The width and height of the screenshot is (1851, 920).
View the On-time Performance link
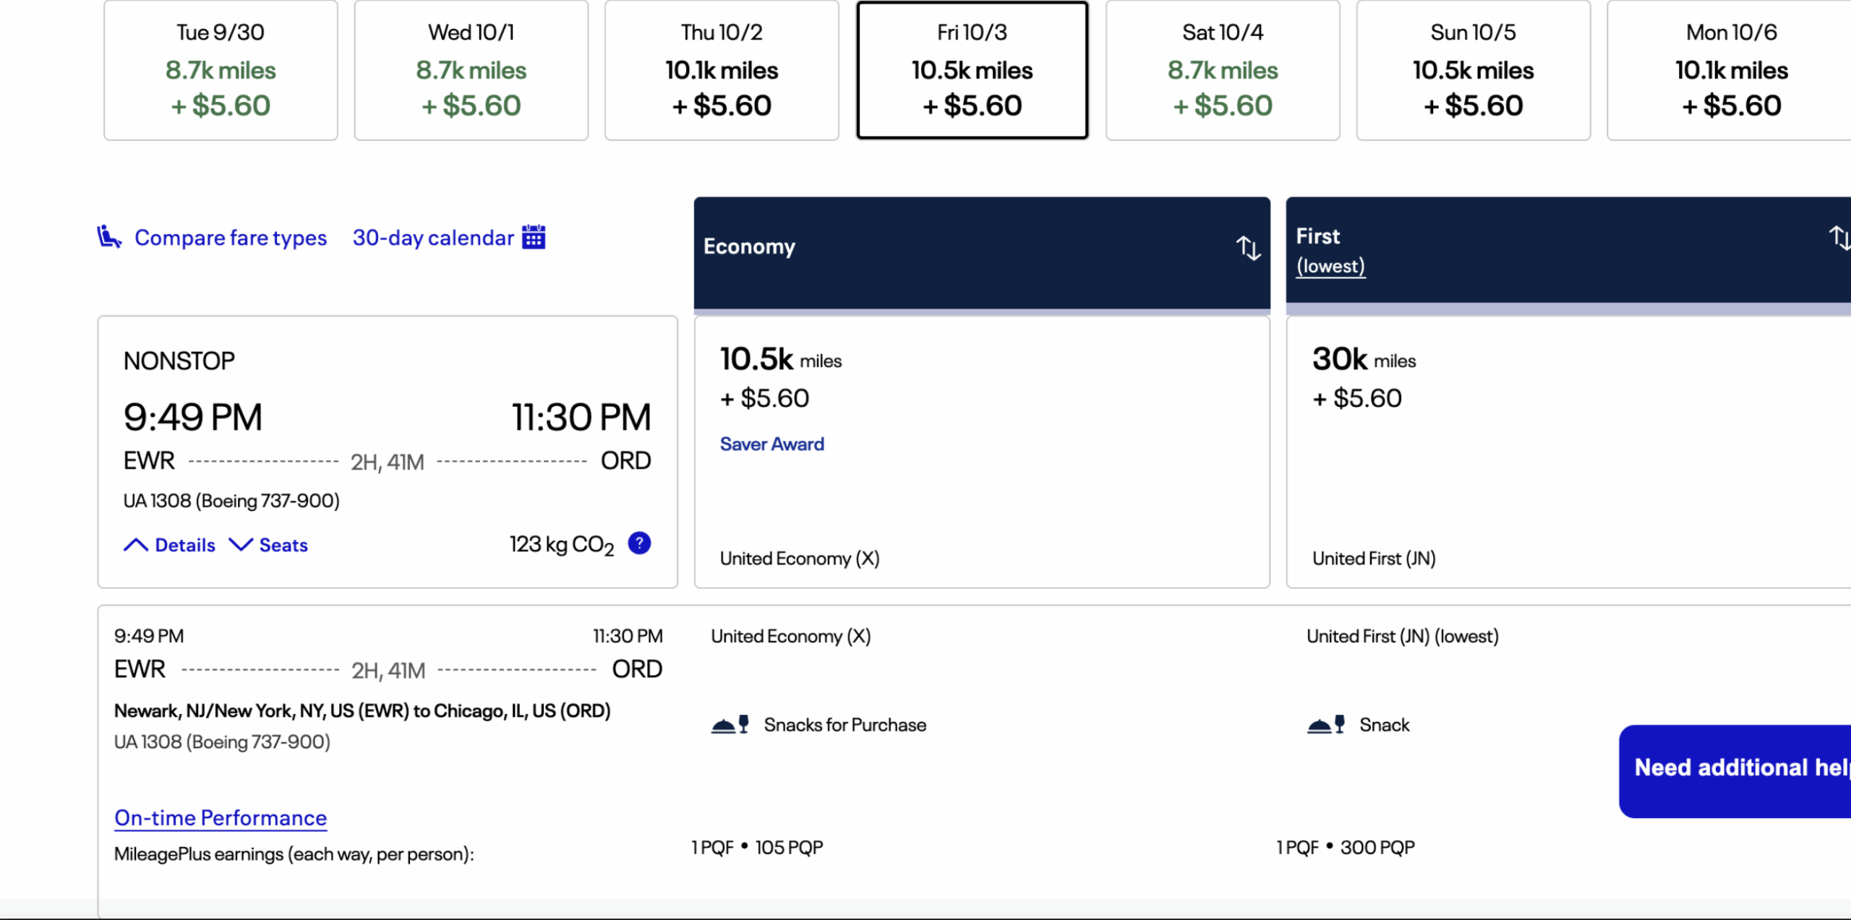tap(221, 817)
